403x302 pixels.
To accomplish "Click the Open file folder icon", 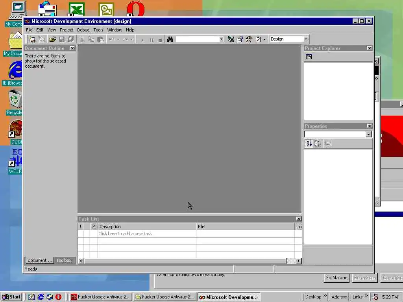I will (52, 39).
